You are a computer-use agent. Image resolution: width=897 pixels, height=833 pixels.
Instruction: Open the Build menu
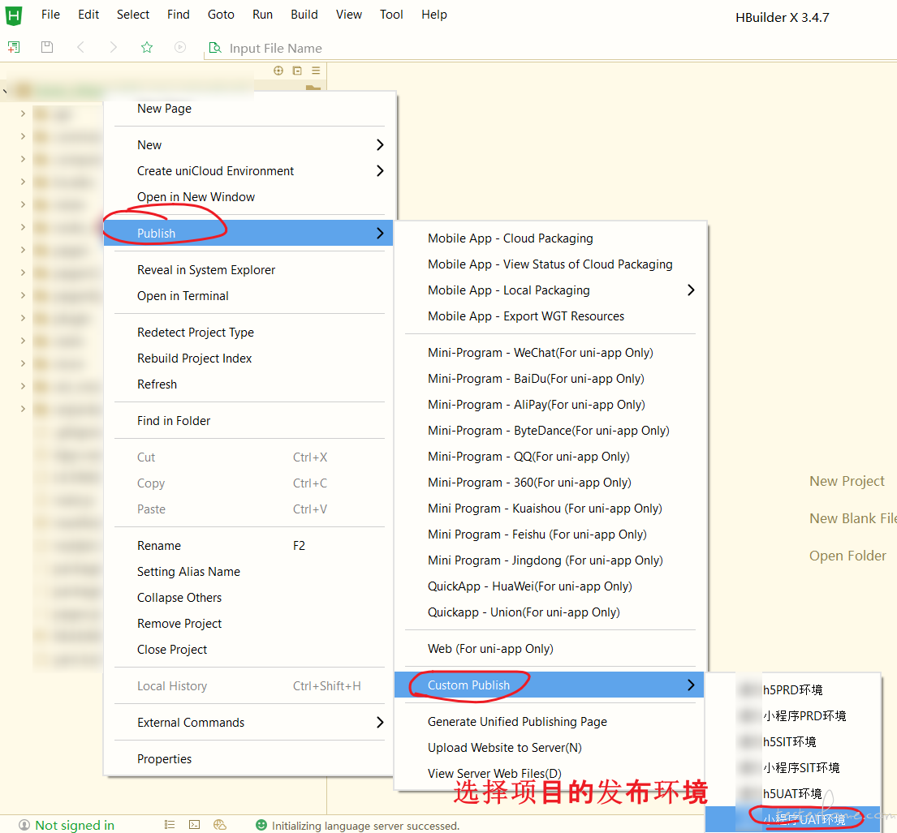pos(304,15)
